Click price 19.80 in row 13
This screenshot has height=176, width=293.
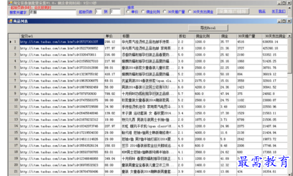click(113, 120)
